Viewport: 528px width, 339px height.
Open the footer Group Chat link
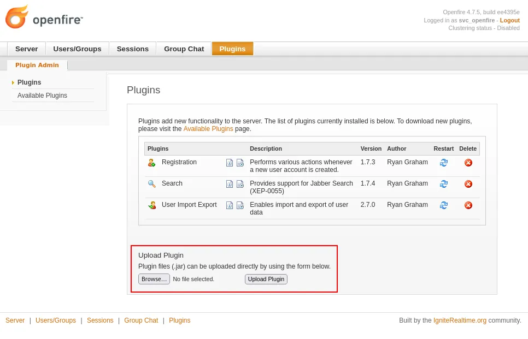click(141, 320)
